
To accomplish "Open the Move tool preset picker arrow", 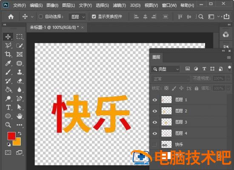I will [32, 17].
